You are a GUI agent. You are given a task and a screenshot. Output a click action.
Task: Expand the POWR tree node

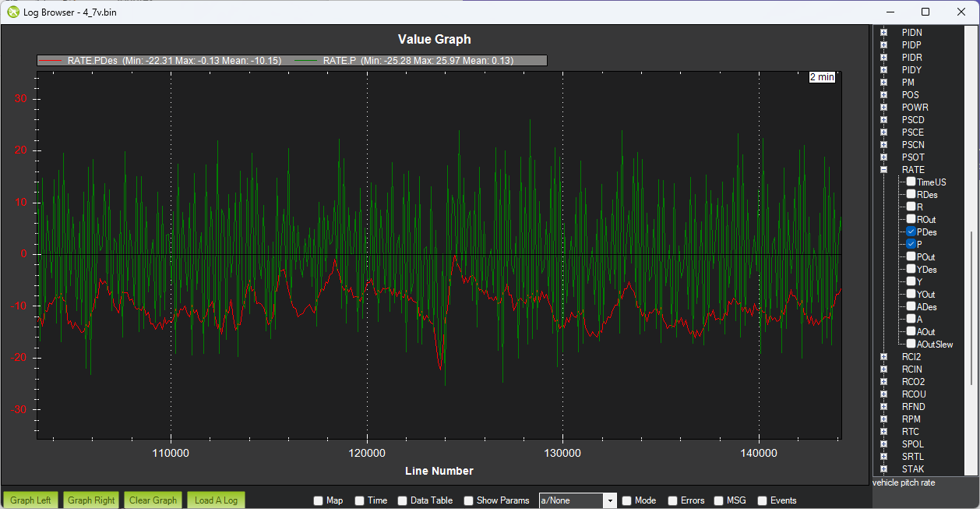pyautogui.click(x=883, y=108)
